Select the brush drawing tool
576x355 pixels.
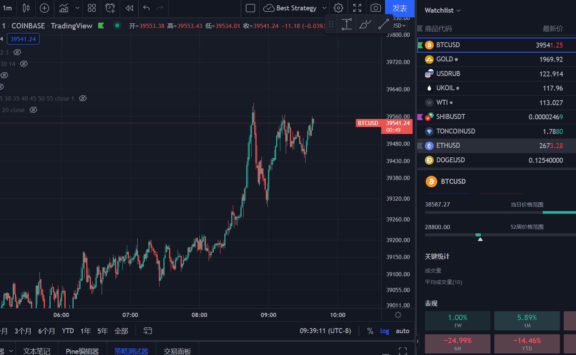[x=365, y=25]
